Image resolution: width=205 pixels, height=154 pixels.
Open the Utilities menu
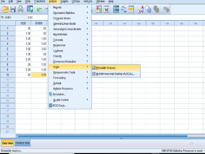[76, 1]
